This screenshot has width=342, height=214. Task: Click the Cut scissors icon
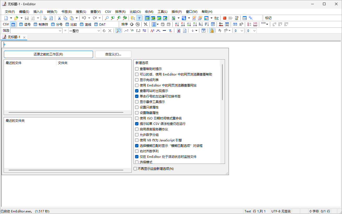click(x=59, y=18)
